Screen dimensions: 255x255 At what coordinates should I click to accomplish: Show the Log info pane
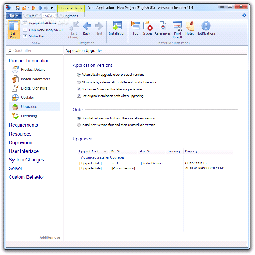click(136, 28)
